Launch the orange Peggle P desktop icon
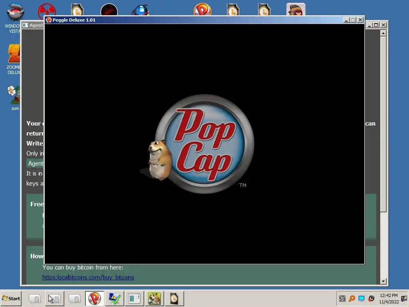 (x=203, y=10)
